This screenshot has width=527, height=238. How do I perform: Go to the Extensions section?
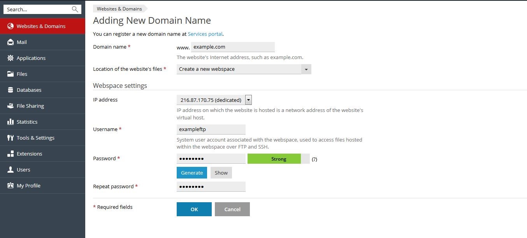42,154
